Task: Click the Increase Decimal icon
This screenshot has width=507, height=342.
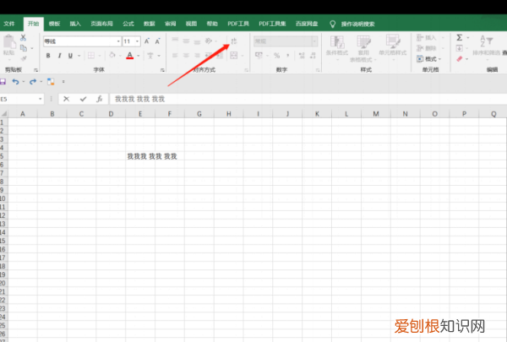Action: pyautogui.click(x=302, y=55)
